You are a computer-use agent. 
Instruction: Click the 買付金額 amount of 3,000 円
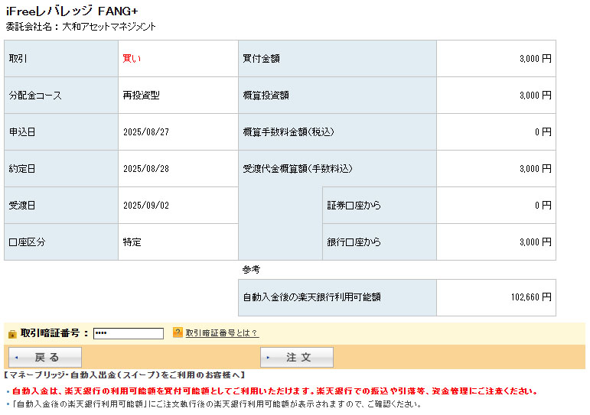(x=535, y=59)
